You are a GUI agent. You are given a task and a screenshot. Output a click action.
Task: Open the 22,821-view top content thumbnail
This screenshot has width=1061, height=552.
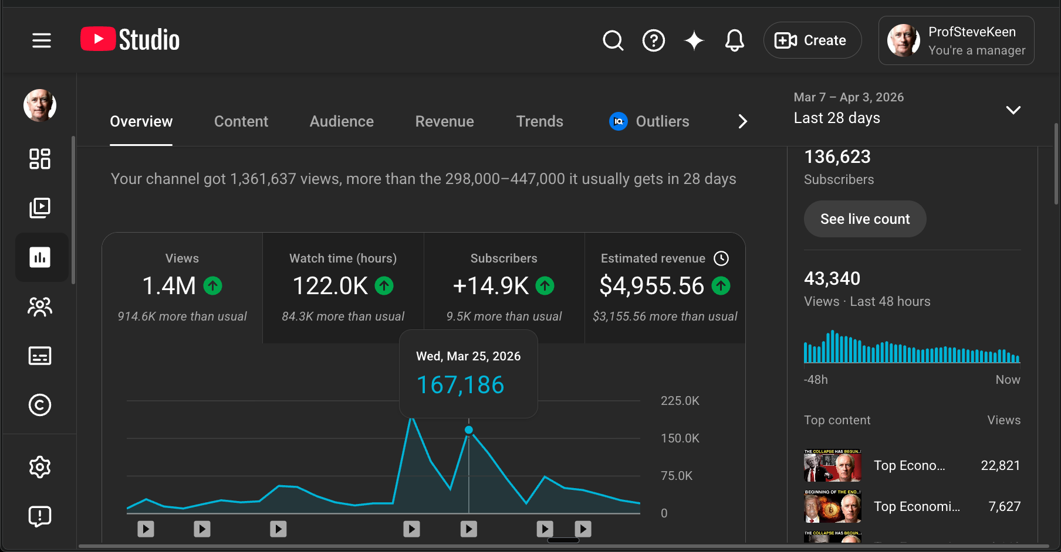[833, 466]
